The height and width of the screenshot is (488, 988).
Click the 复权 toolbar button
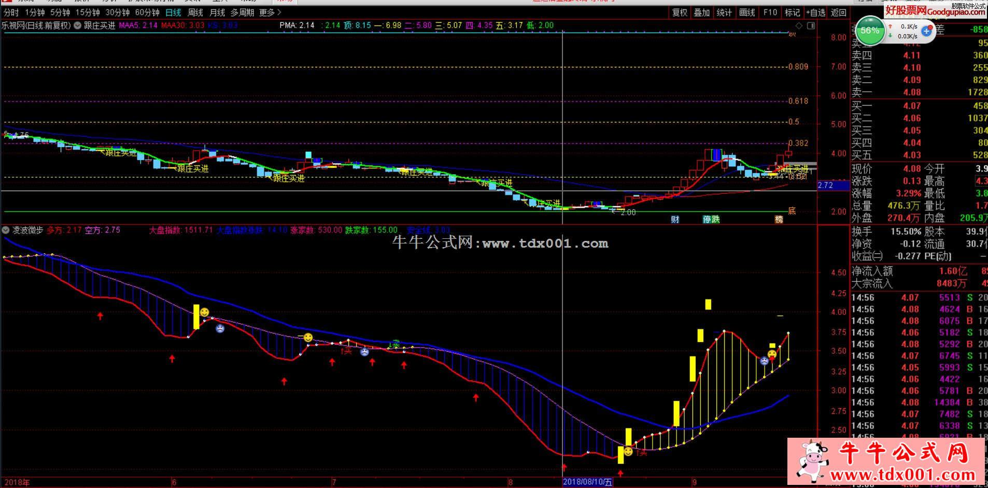(x=680, y=12)
